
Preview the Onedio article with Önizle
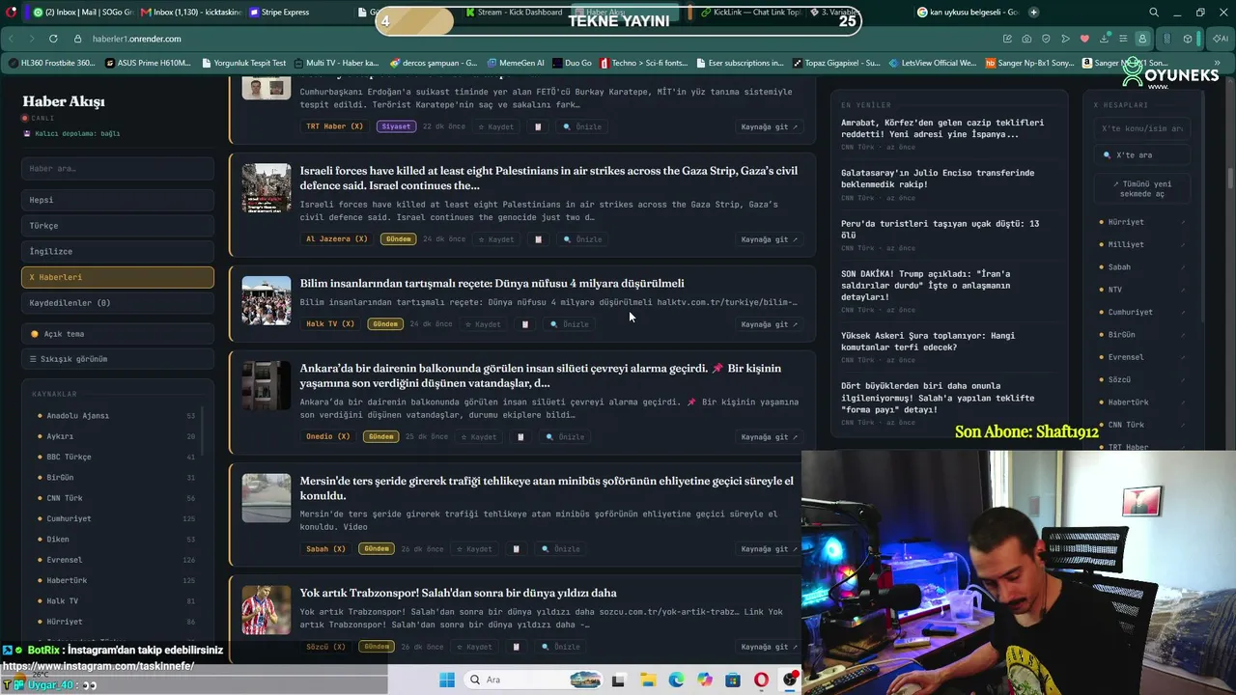pyautogui.click(x=566, y=437)
